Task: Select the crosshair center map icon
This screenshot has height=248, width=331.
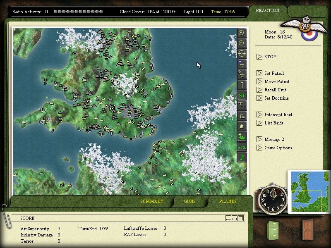Action: coord(242,54)
